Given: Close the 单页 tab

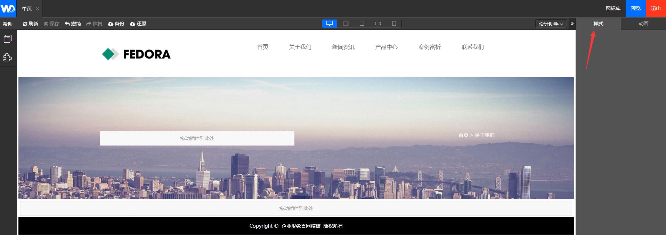Looking at the screenshot, I should (38, 9).
